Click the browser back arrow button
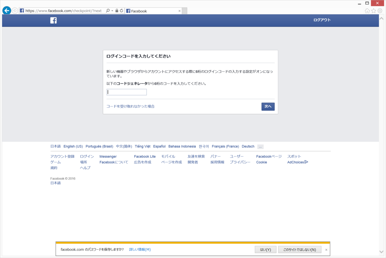 click(7, 11)
